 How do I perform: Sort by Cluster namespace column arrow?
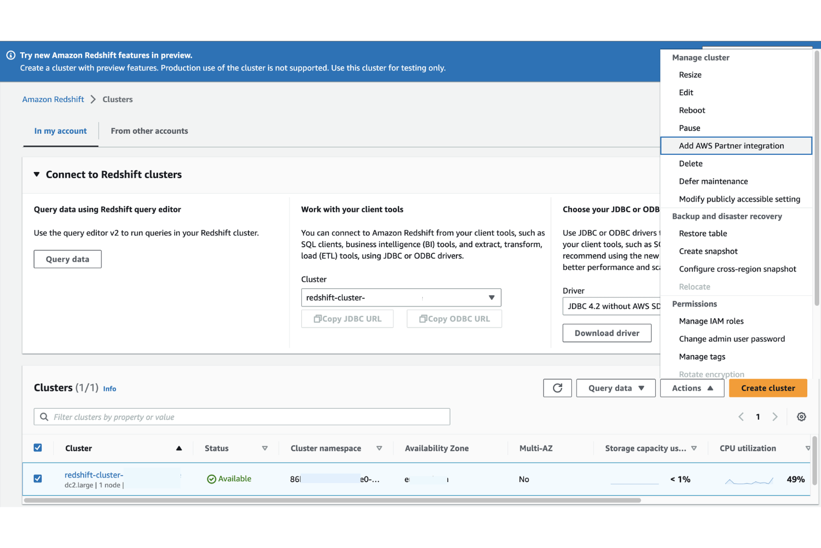[x=379, y=449]
